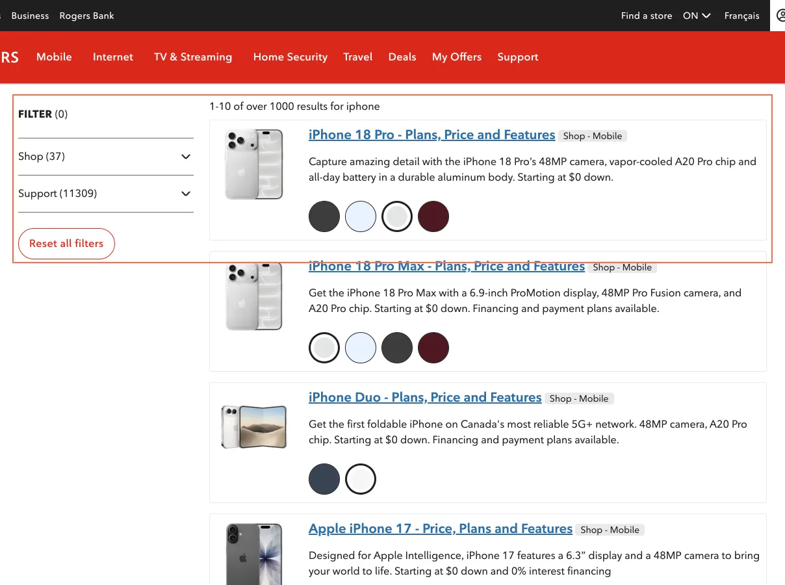Screen dimensions: 785x585
Task: Click the iPhone 18 Pro Max product image
Action: [x=254, y=296]
